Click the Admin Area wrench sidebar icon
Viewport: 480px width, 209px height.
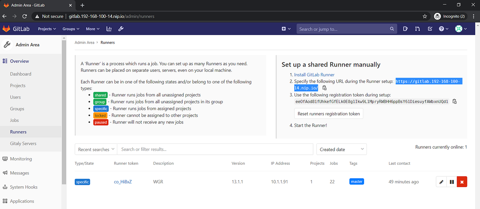tap(7, 45)
